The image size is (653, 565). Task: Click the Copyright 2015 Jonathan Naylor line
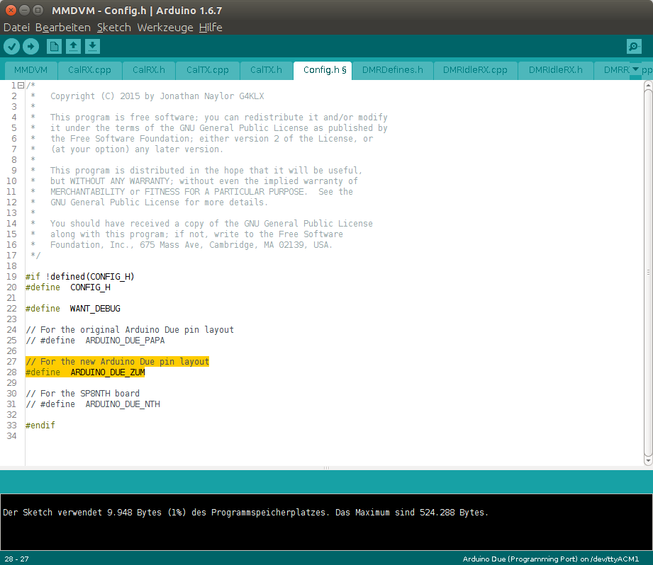(x=157, y=96)
